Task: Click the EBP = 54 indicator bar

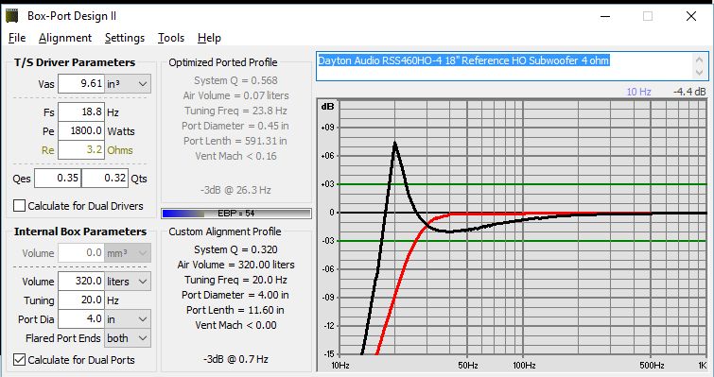Action: [236, 214]
